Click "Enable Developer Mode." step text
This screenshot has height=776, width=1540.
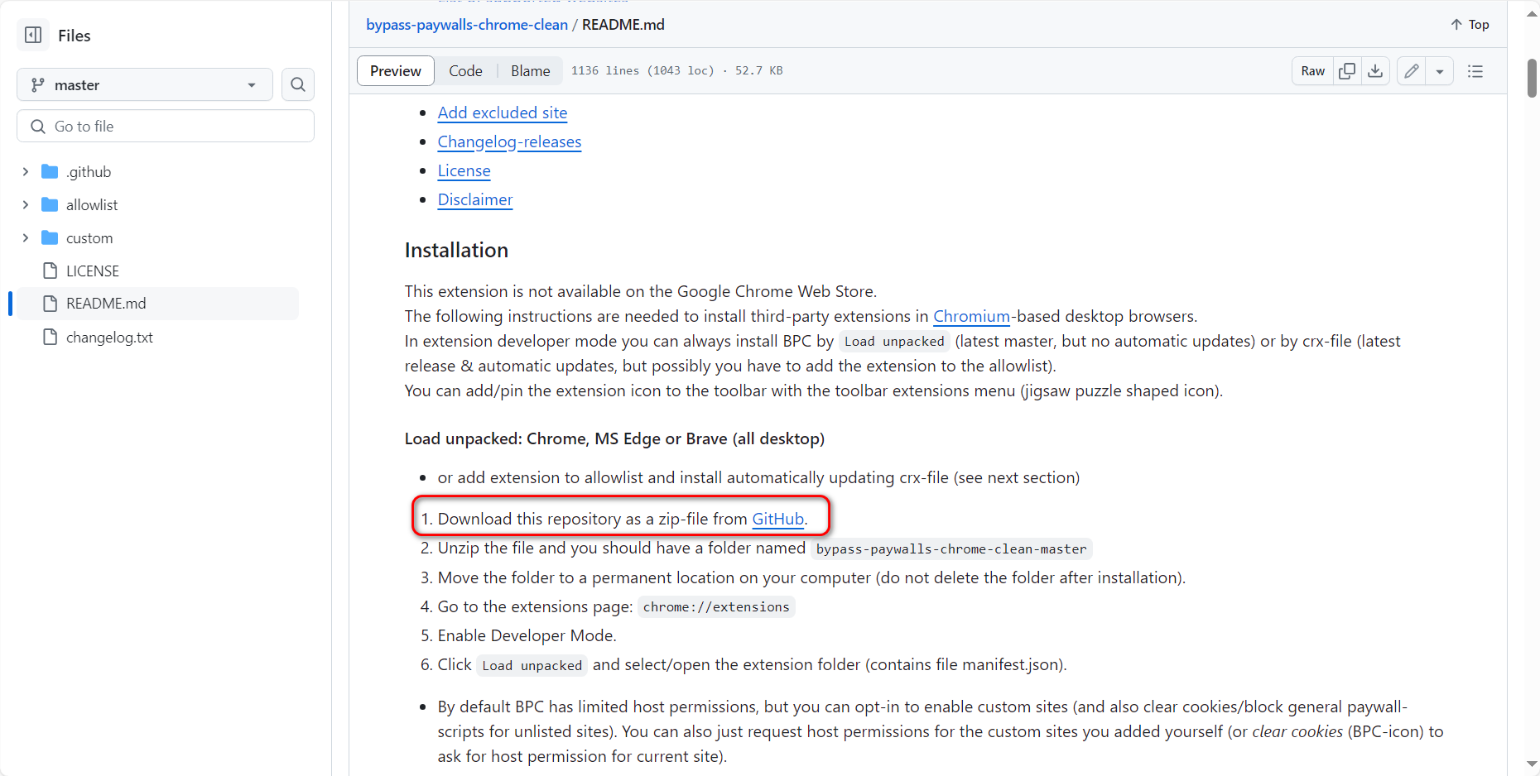[527, 635]
